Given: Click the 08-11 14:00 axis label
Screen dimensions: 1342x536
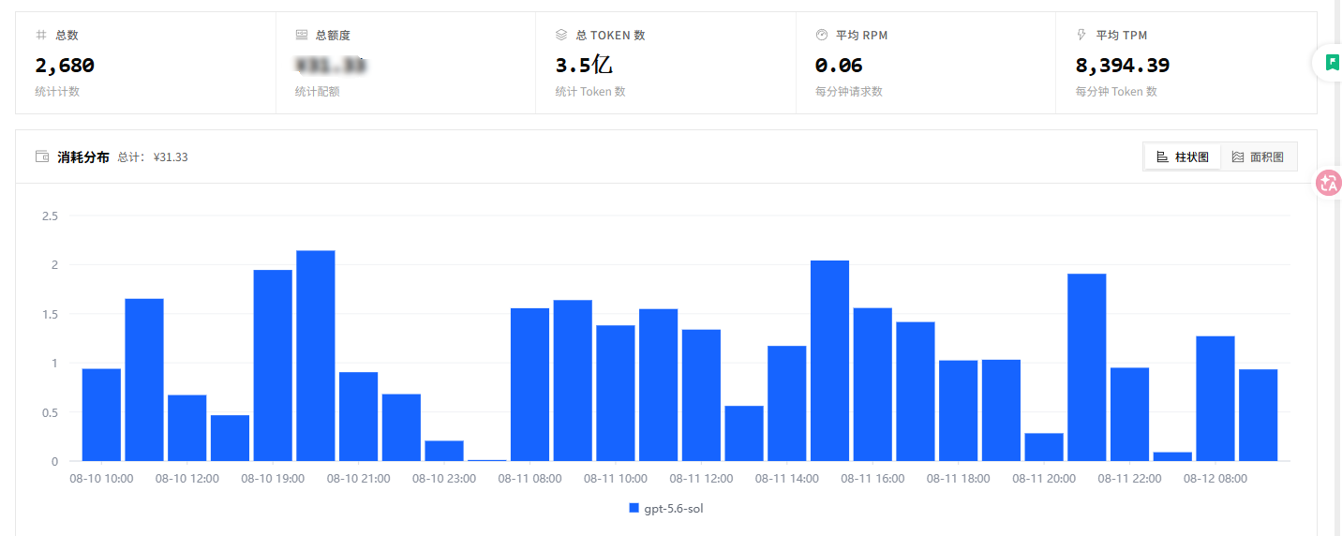Looking at the screenshot, I should (787, 479).
